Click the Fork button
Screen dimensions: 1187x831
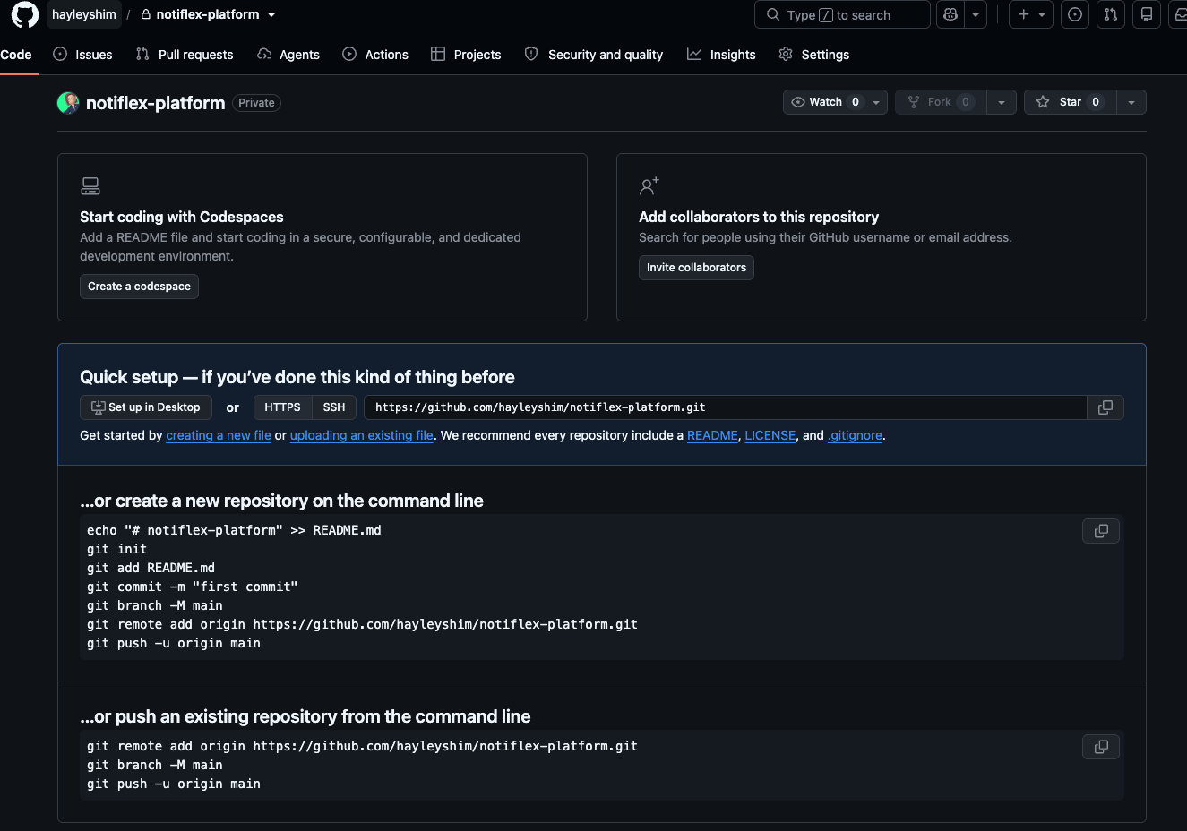941,102
